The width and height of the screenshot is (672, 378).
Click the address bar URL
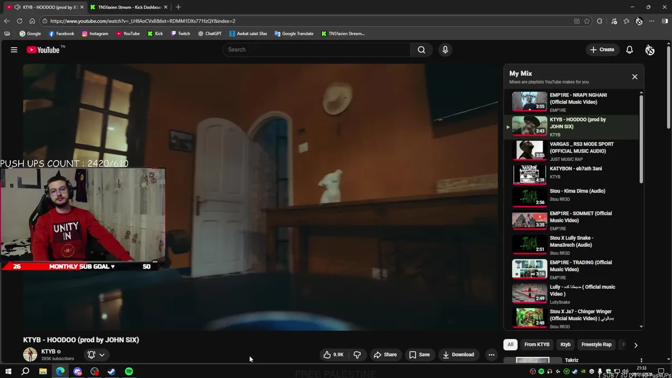(x=143, y=21)
